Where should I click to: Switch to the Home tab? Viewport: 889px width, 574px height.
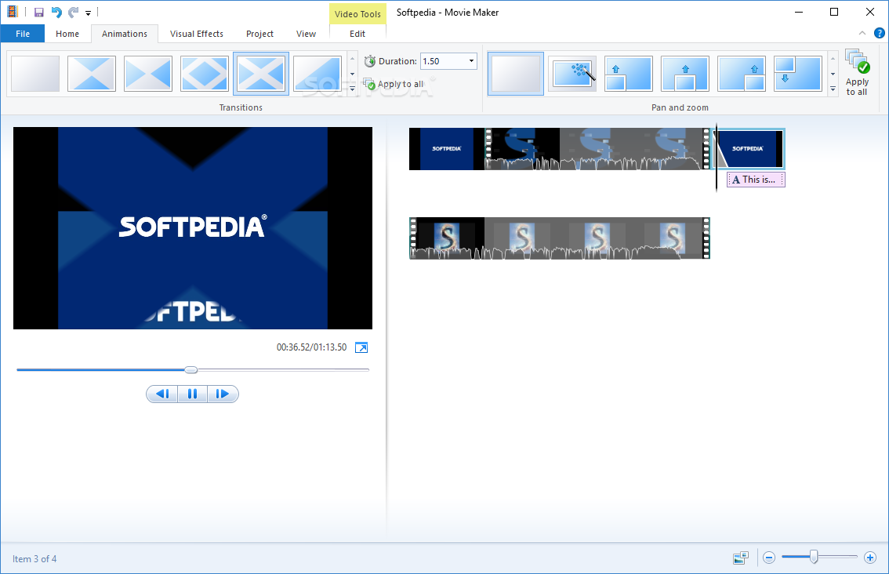[67, 34]
